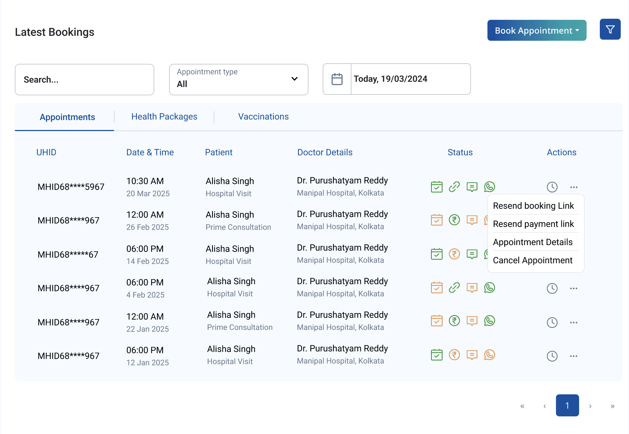Click the filter funnel icon button
This screenshot has width=629, height=434.
(x=610, y=29)
